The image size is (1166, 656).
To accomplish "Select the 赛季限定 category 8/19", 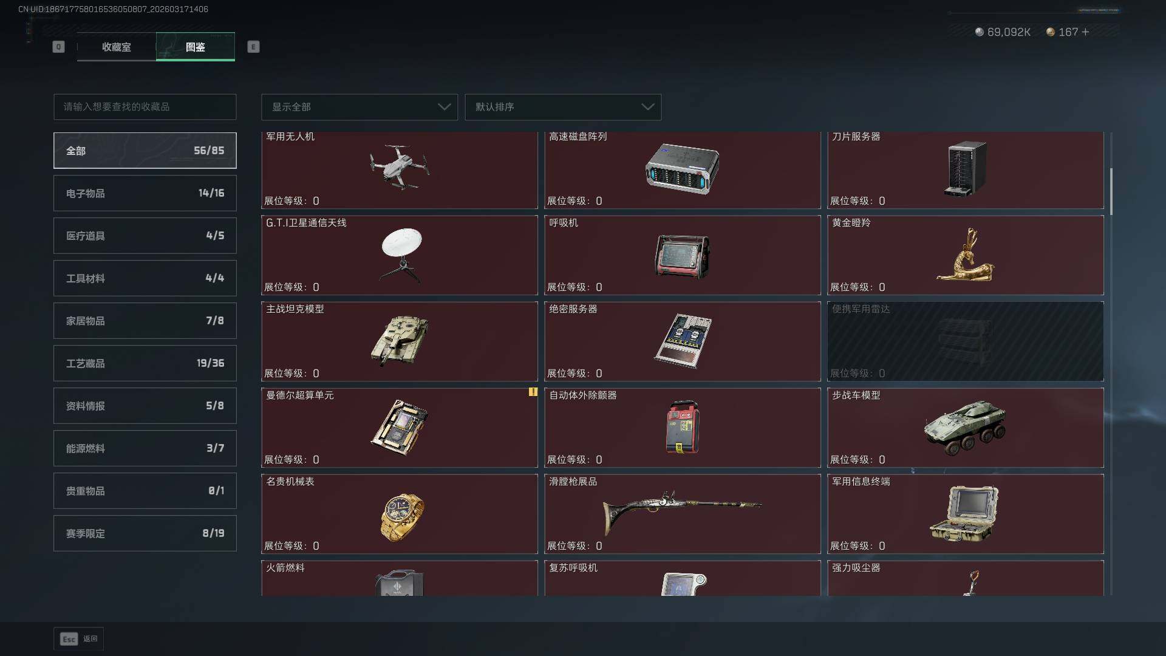I will click(x=145, y=533).
